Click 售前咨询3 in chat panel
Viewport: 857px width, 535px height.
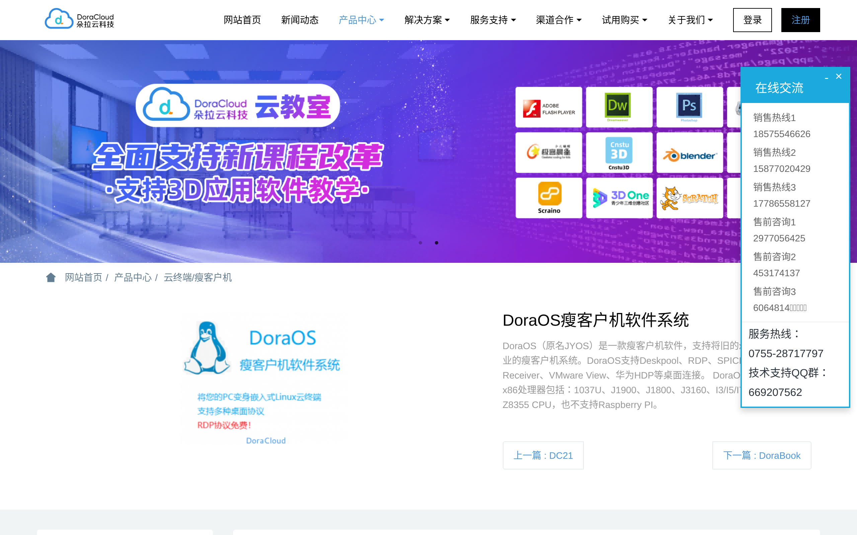(x=775, y=291)
